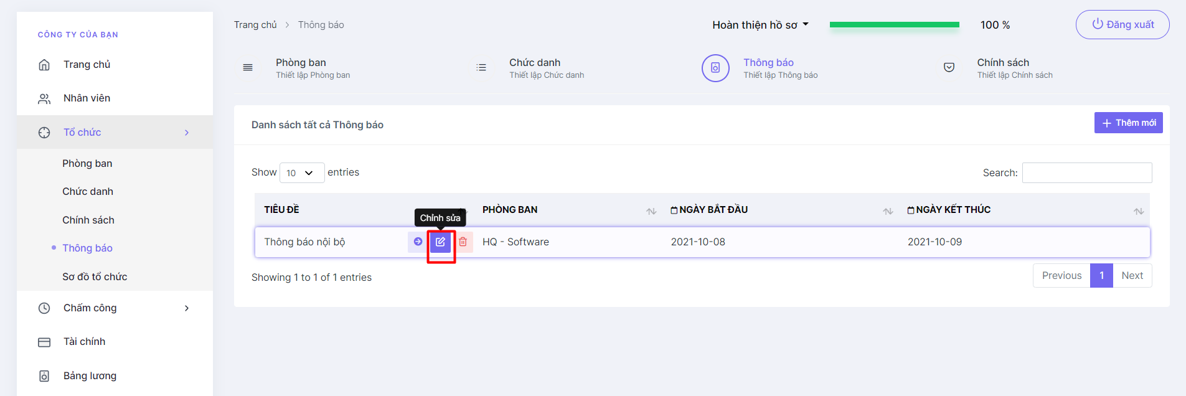
Task: Click 'Danh sách tất cả Thông báo' heading
Action: [318, 125]
